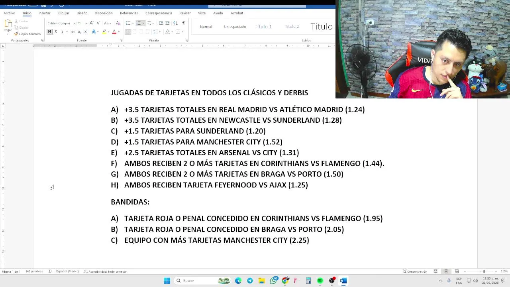Decrease paragraph indent
This screenshot has height=287, width=510.
click(161, 23)
